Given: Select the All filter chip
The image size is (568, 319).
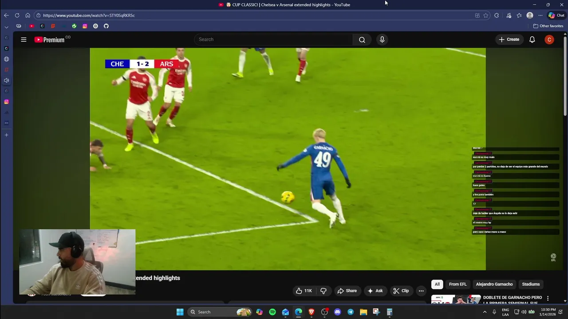Looking at the screenshot, I should coord(437,284).
